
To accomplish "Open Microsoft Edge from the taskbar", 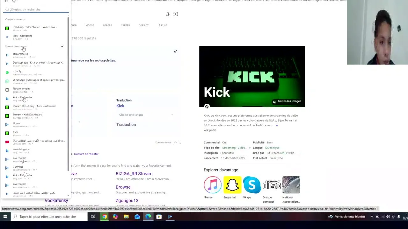I will coord(148,217).
